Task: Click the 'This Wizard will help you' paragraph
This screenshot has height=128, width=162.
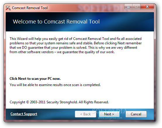Action: 75,45
